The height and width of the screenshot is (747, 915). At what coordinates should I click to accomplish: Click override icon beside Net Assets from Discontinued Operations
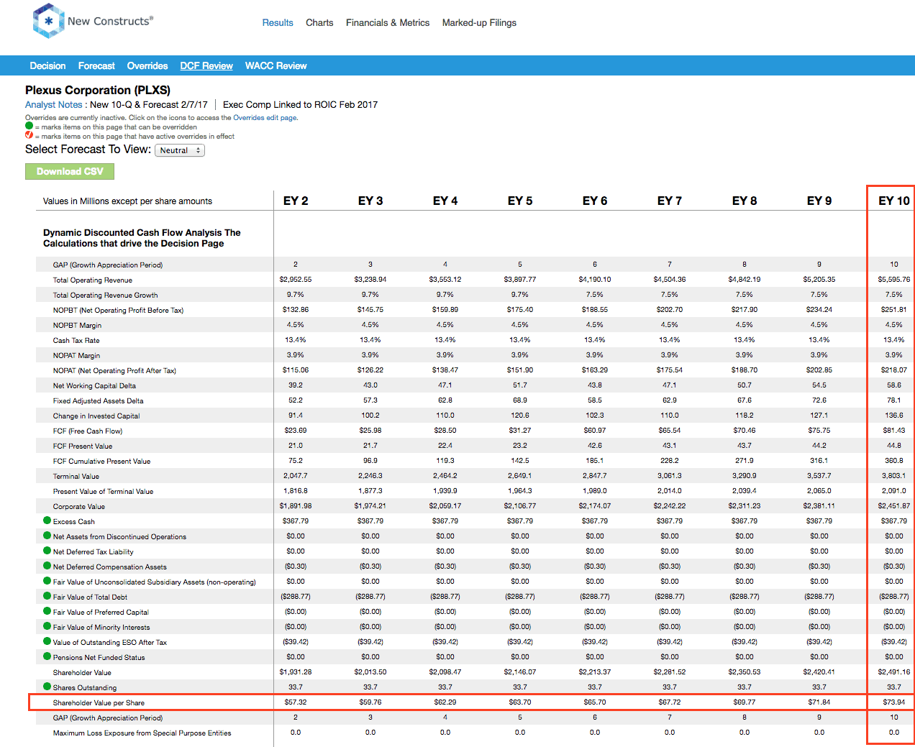click(x=47, y=536)
